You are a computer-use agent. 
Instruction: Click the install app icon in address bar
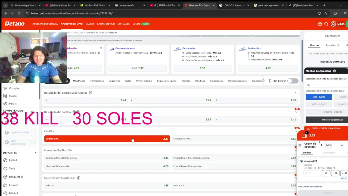pyautogui.click(x=319, y=13)
